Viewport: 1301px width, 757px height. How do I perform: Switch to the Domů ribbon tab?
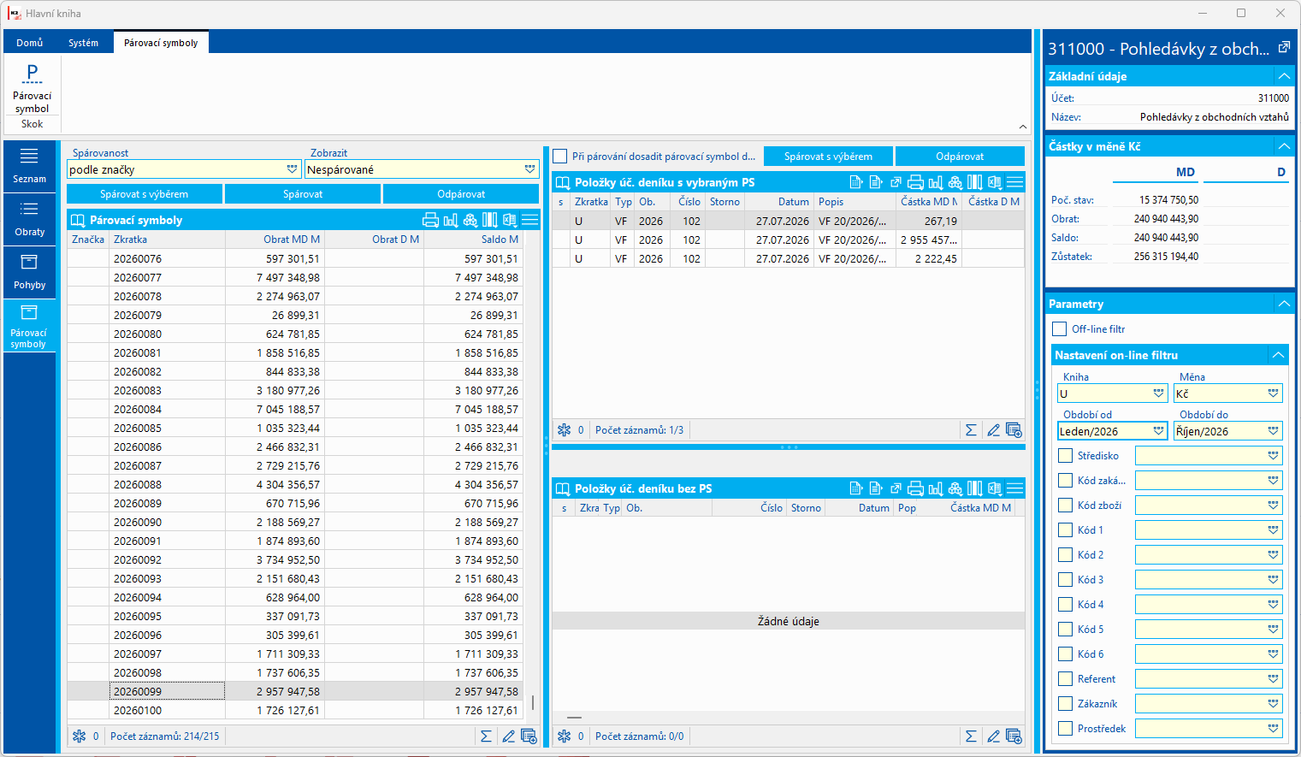30,43
